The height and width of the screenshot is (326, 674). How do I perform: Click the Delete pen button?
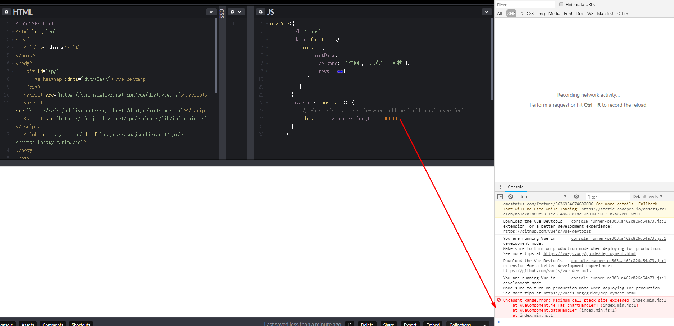[x=367, y=324]
